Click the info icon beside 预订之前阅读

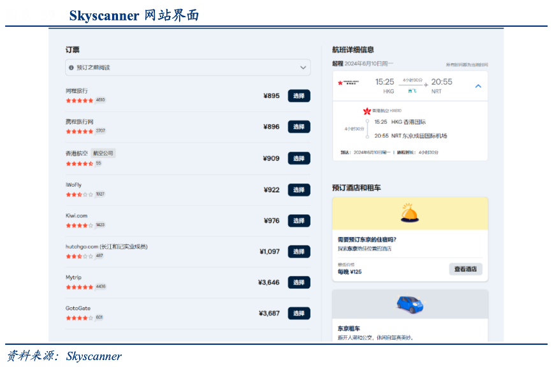[71, 68]
